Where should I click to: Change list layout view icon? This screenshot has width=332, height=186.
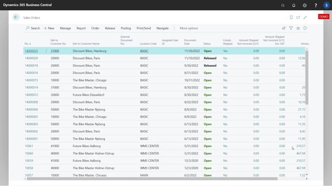tap(298, 28)
